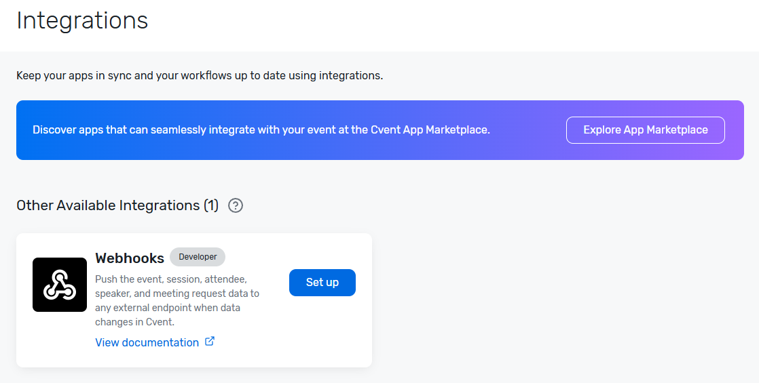
Task: Click "Discover apps that can seamlessly integrate" banner text
Action: pos(145,129)
